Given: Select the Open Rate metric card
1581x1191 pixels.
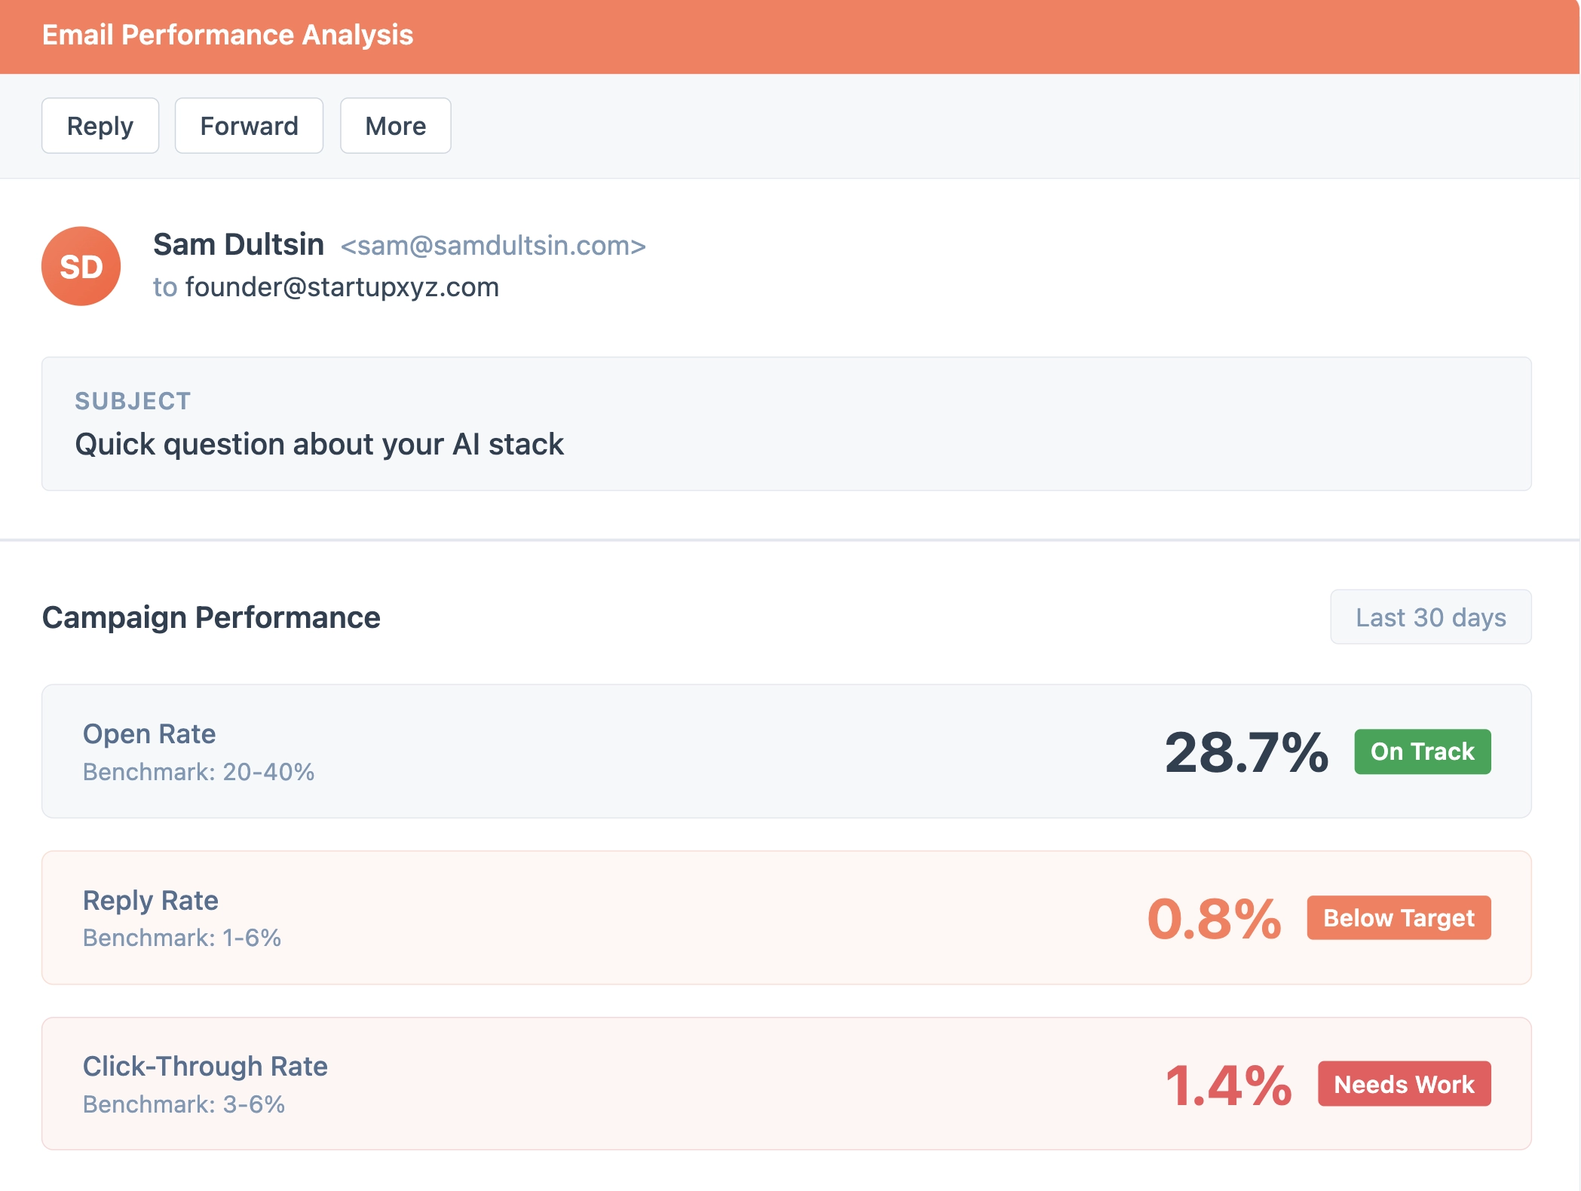Looking at the screenshot, I should (789, 752).
